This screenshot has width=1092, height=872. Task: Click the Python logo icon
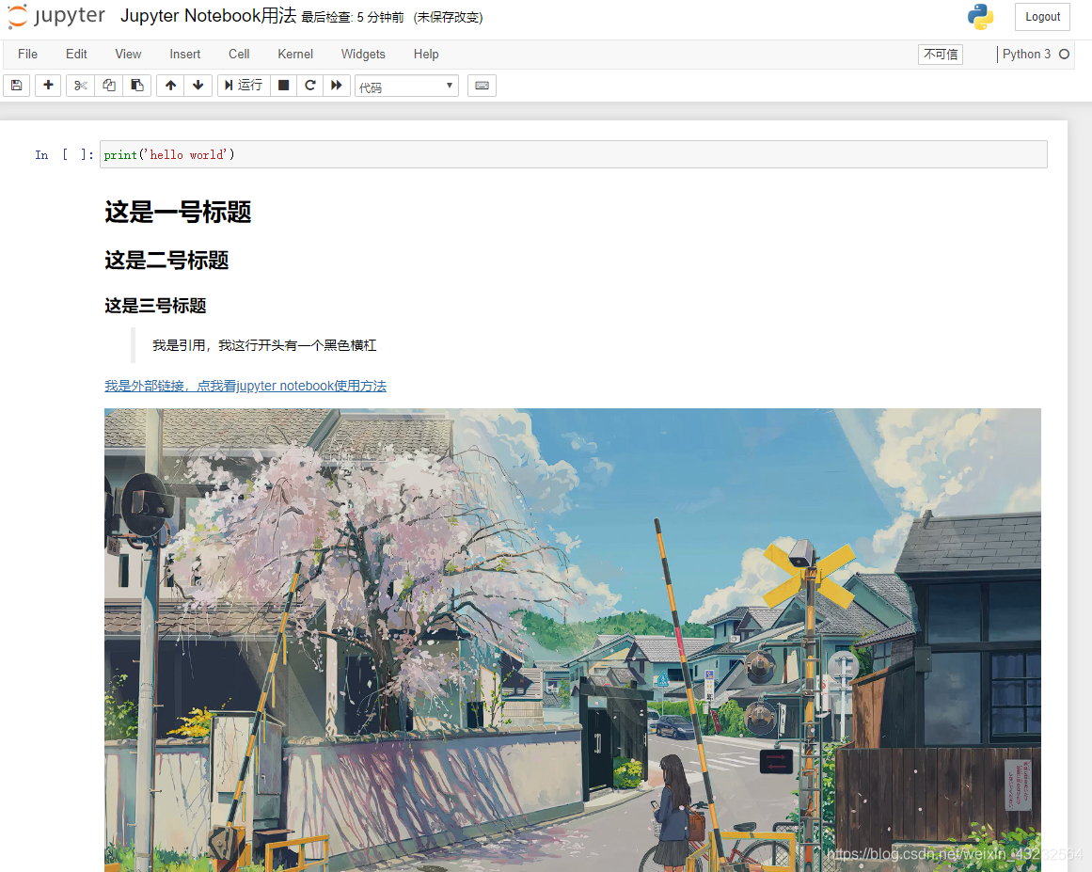tap(981, 17)
